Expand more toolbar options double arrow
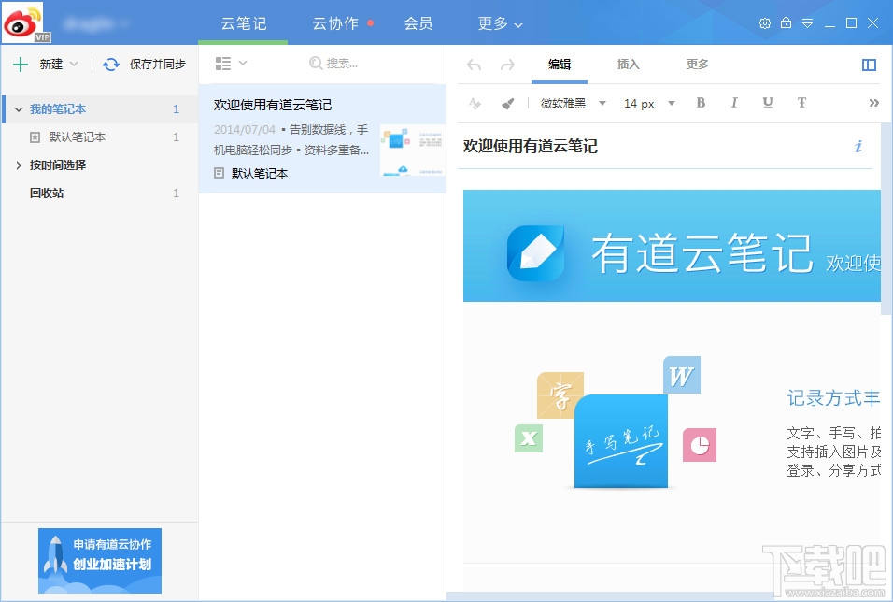Screen dimensions: 893x602 [x=873, y=103]
